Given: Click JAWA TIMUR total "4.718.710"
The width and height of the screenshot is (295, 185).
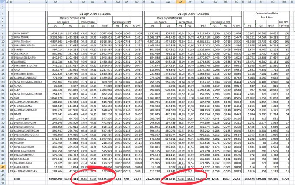Looking at the screenshot, I should tap(203, 37).
